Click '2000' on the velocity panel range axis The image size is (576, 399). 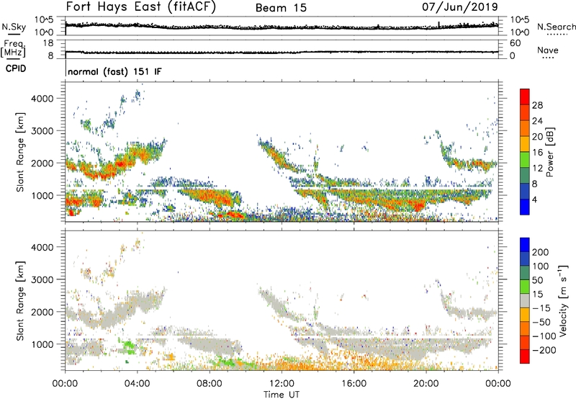[x=42, y=312]
